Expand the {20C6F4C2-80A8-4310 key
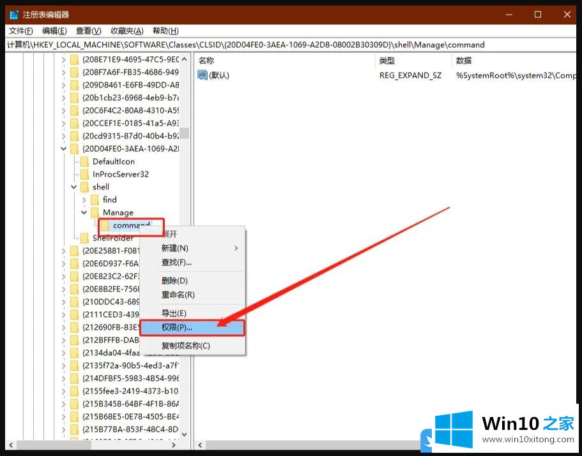Viewport: 582px width, 456px height. click(x=63, y=111)
